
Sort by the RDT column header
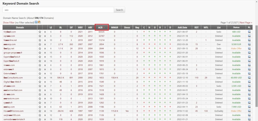(x=197, y=27)
